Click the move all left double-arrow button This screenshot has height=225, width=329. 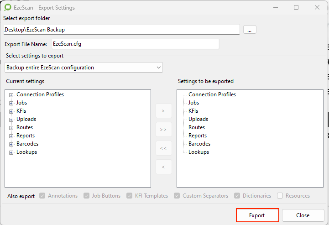[x=164, y=148]
